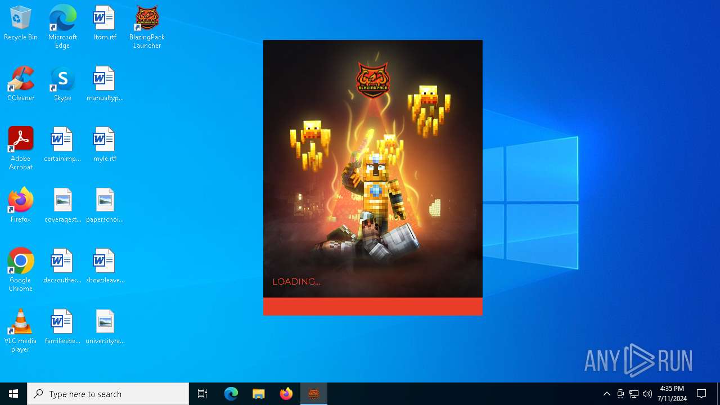The width and height of the screenshot is (720, 405).
Task: Open Skype desktop shortcut
Action: click(x=62, y=84)
